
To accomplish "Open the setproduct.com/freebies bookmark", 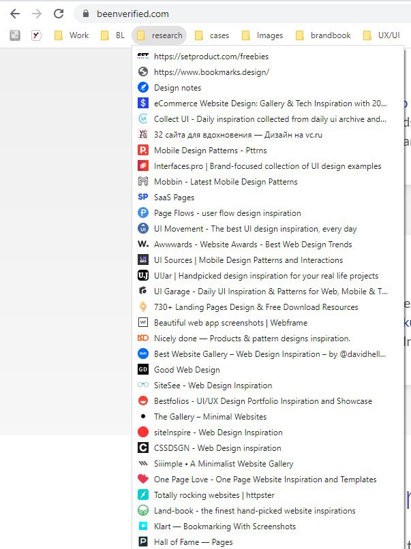I will 268,57.
